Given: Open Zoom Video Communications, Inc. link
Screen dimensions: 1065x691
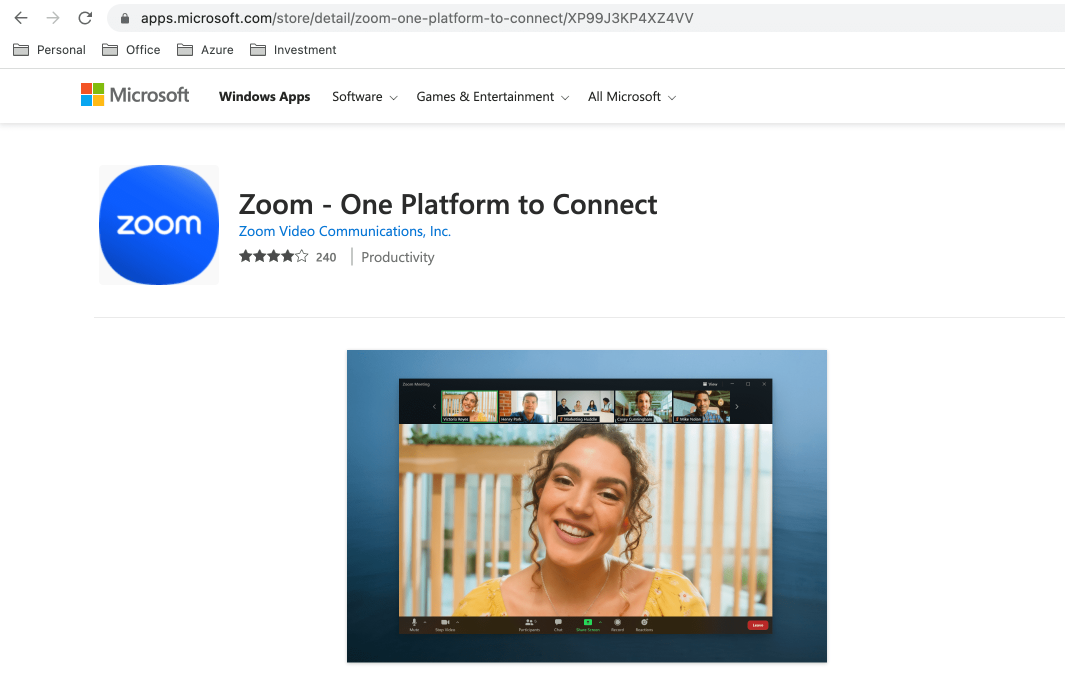Looking at the screenshot, I should tap(344, 231).
